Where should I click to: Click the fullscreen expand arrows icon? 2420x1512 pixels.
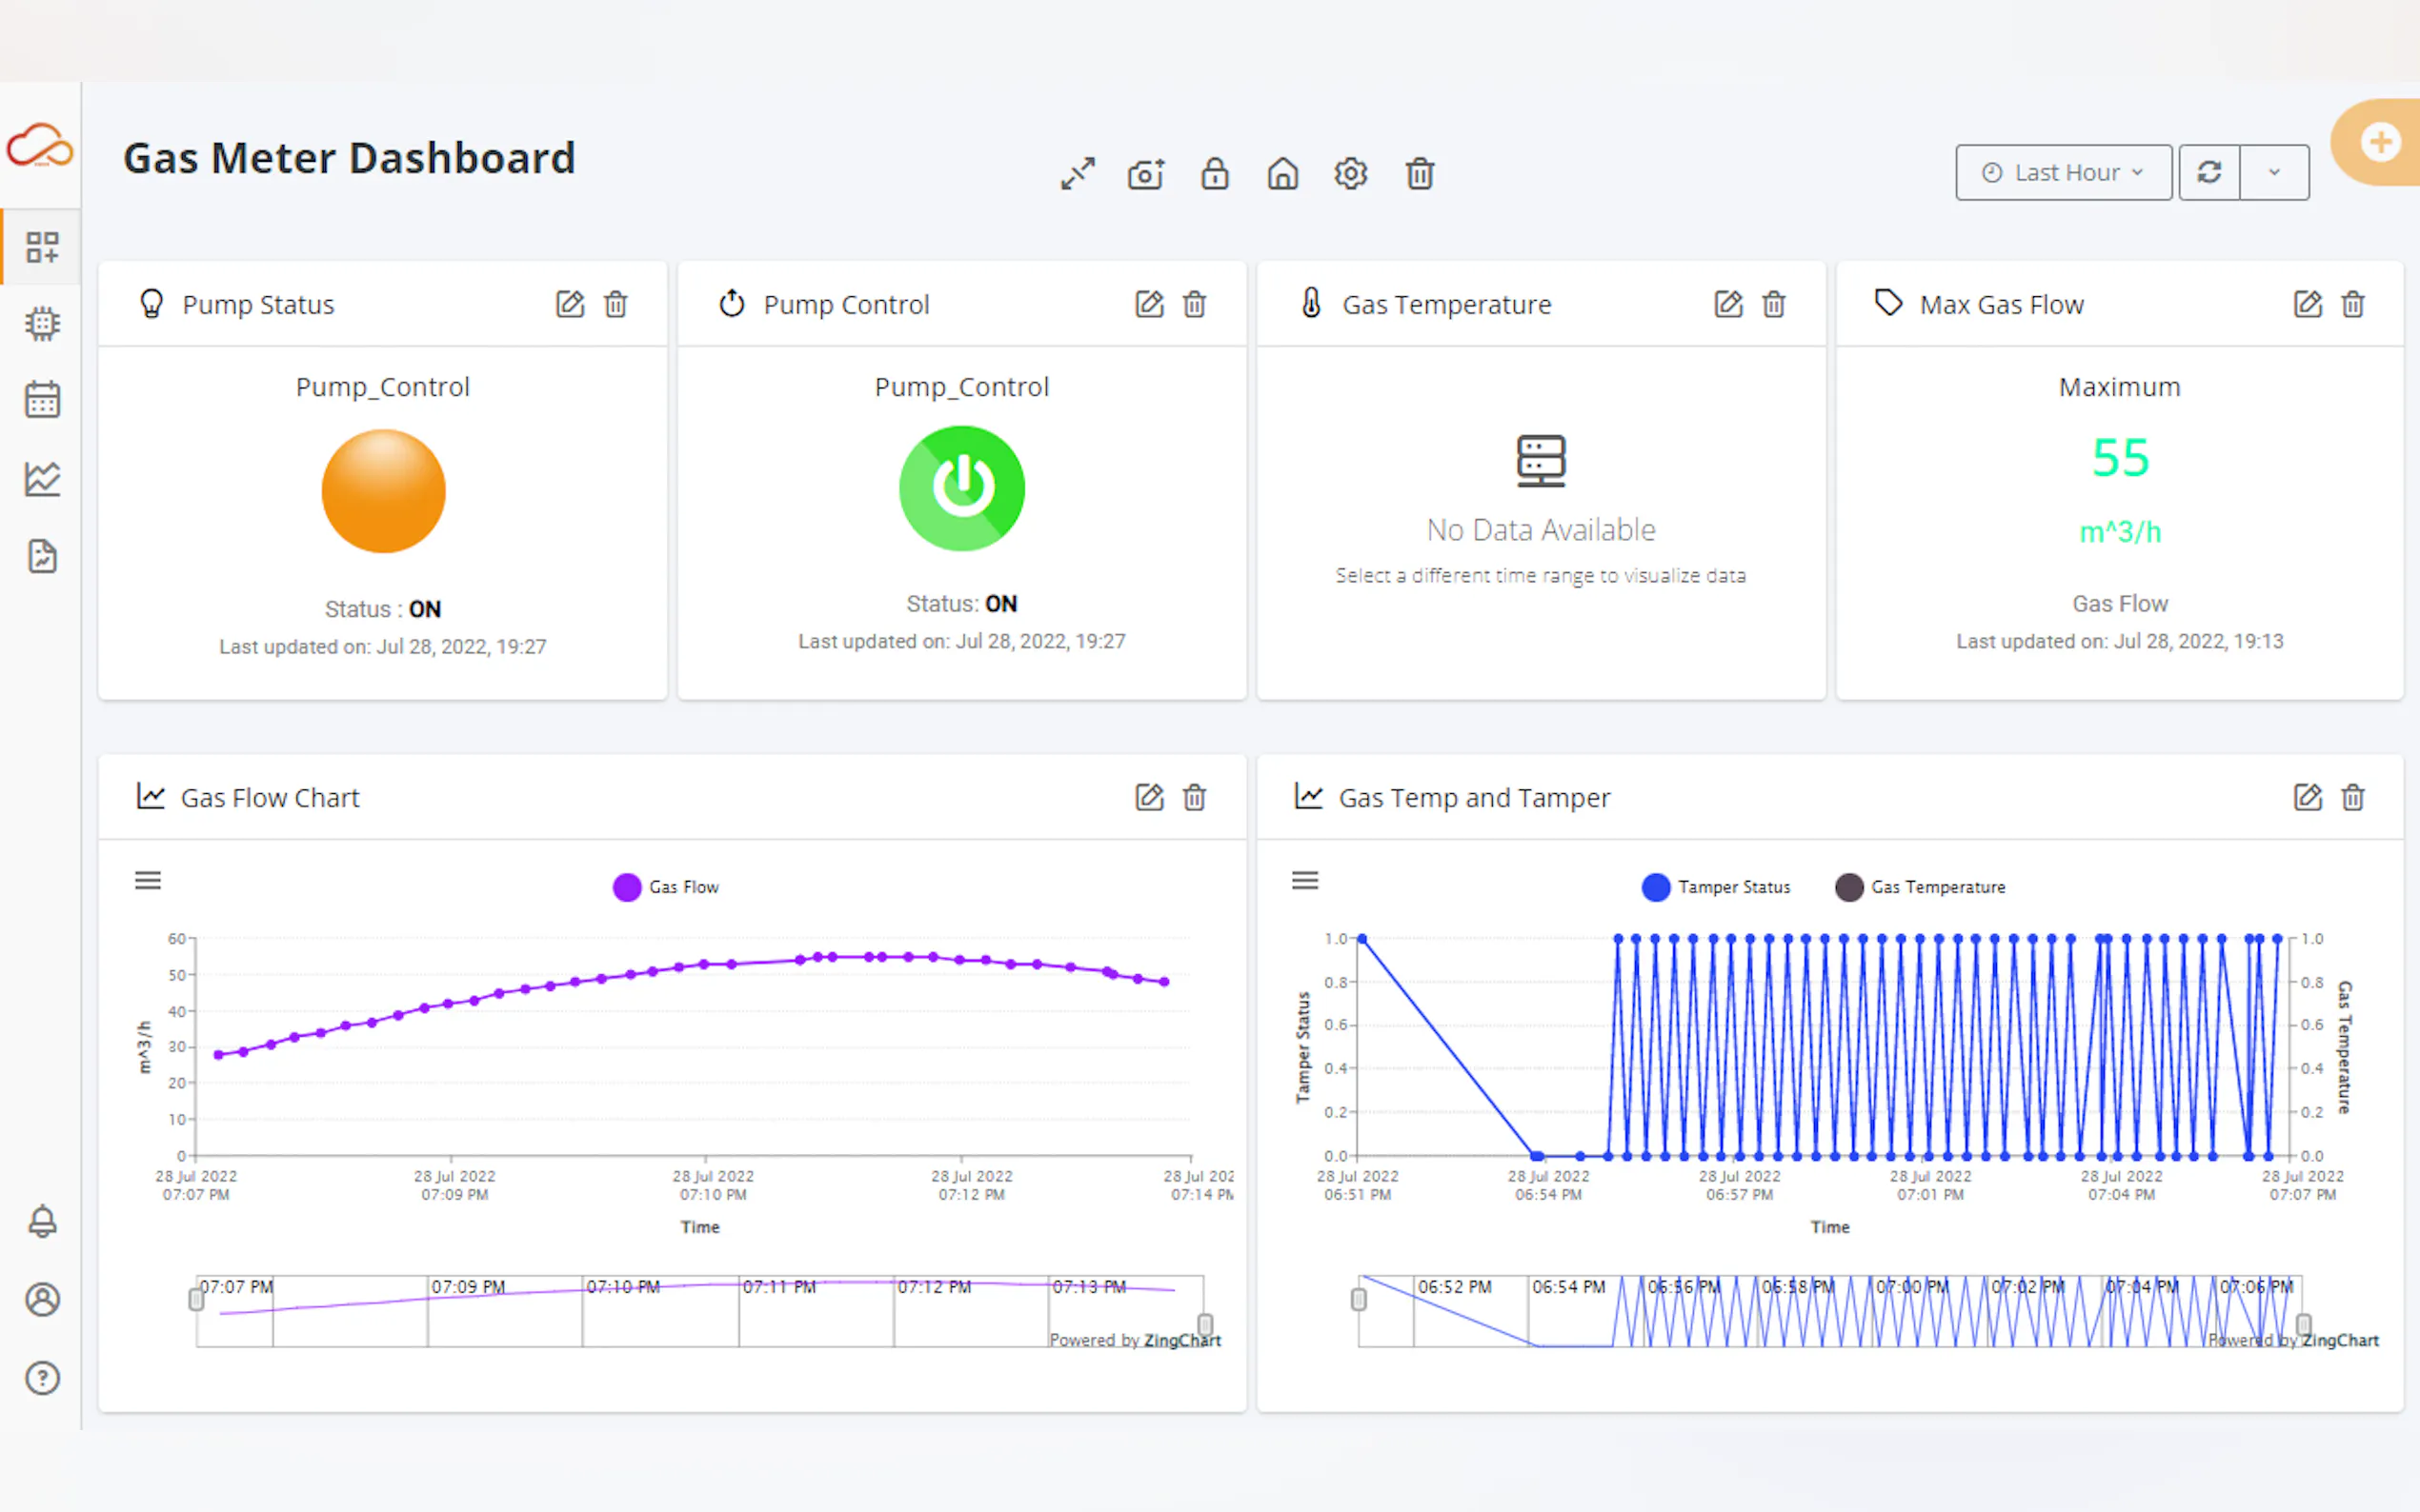1078,174
